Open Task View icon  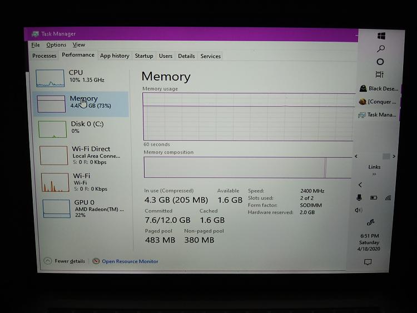coord(380,74)
